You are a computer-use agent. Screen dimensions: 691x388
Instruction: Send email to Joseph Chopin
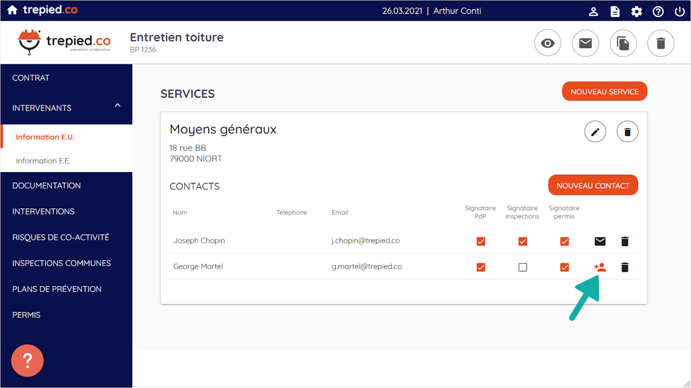pyautogui.click(x=600, y=241)
